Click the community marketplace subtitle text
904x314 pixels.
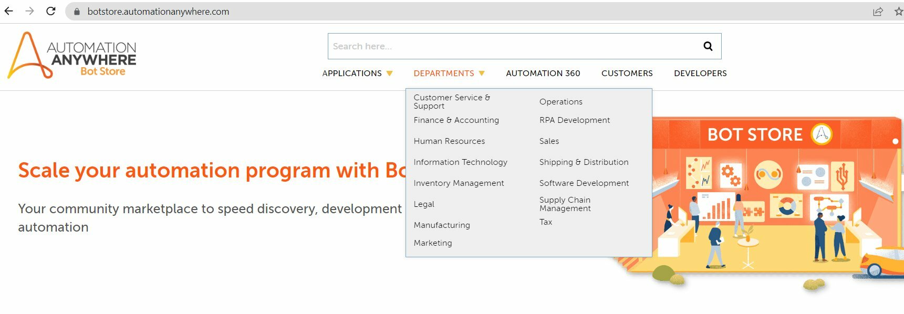(x=210, y=218)
